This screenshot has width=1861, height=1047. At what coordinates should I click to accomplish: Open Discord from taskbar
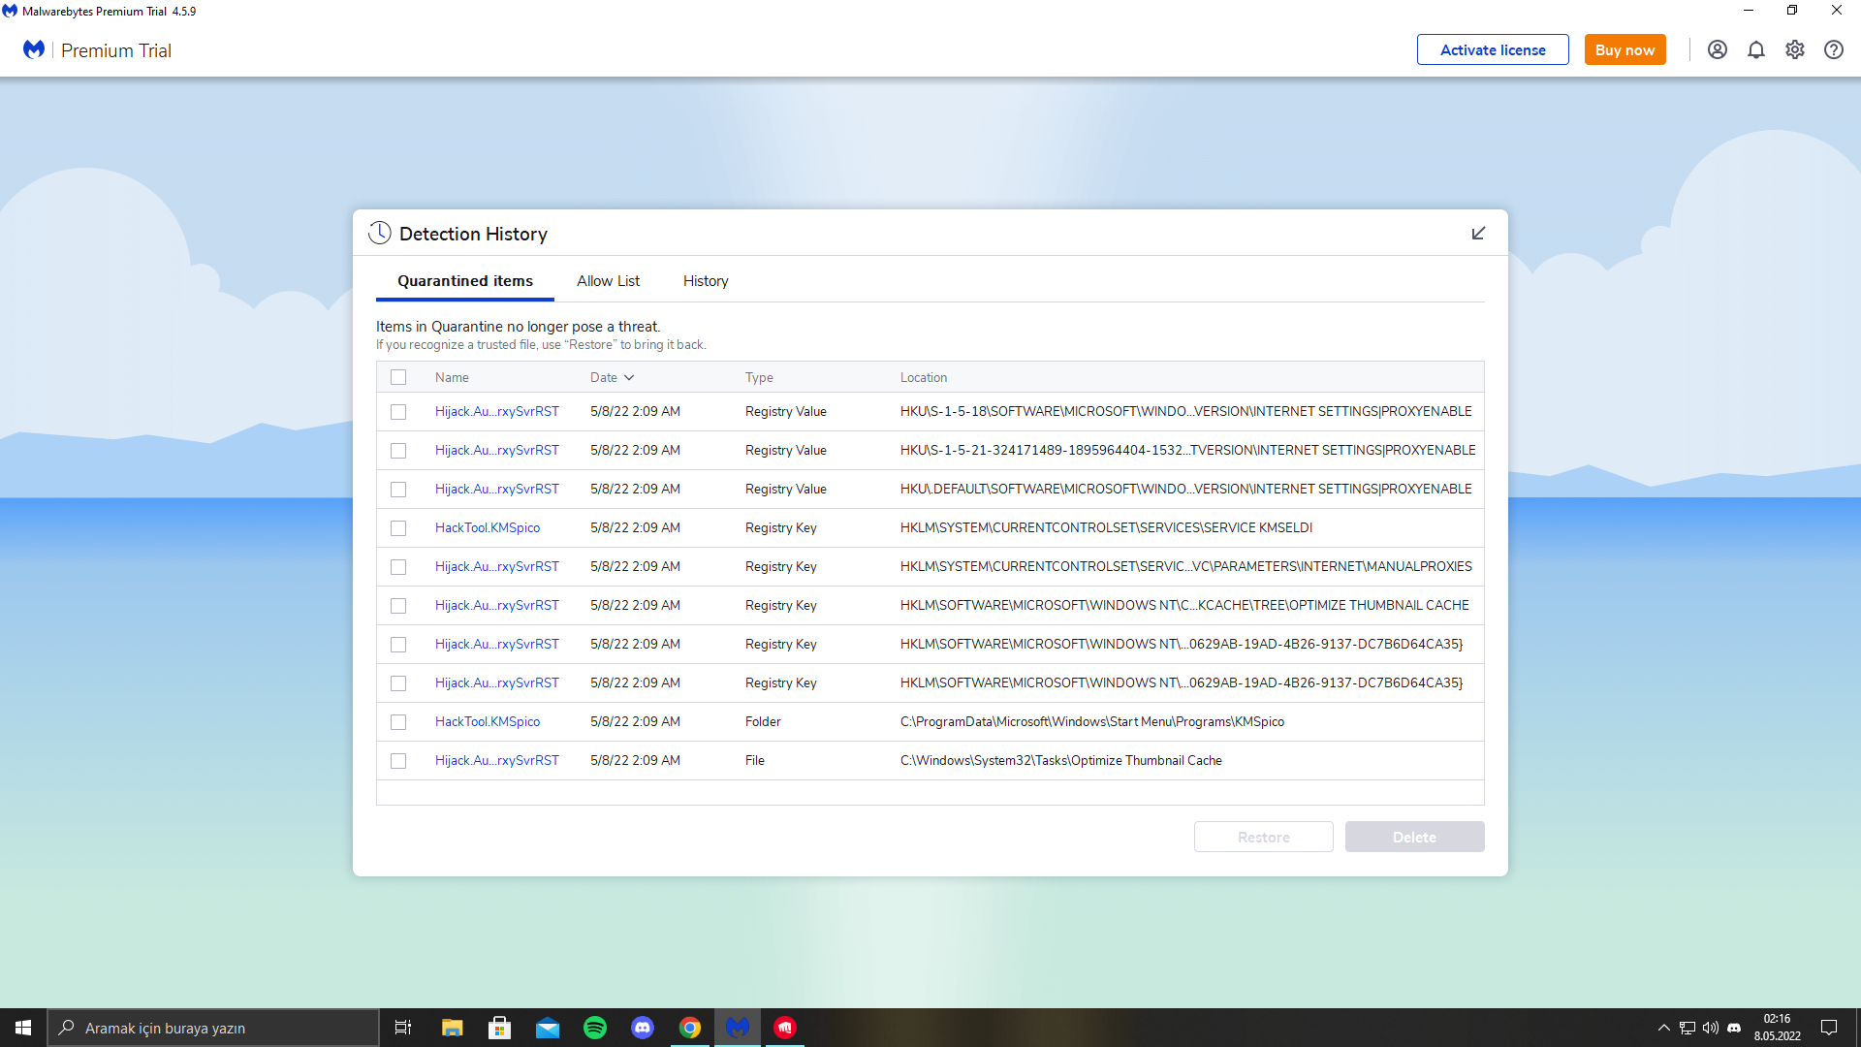(x=643, y=1028)
